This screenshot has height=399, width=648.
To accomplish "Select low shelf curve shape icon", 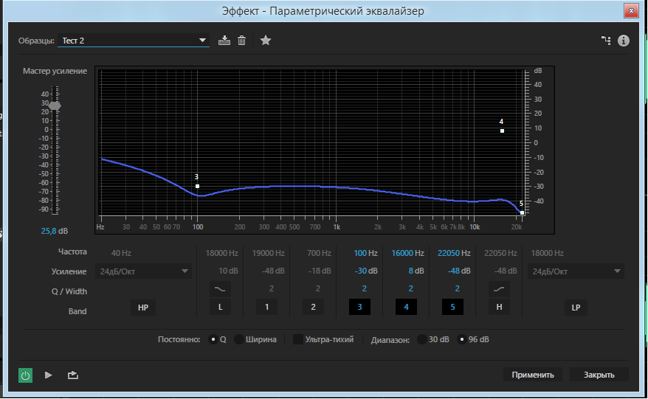I will 219,288.
